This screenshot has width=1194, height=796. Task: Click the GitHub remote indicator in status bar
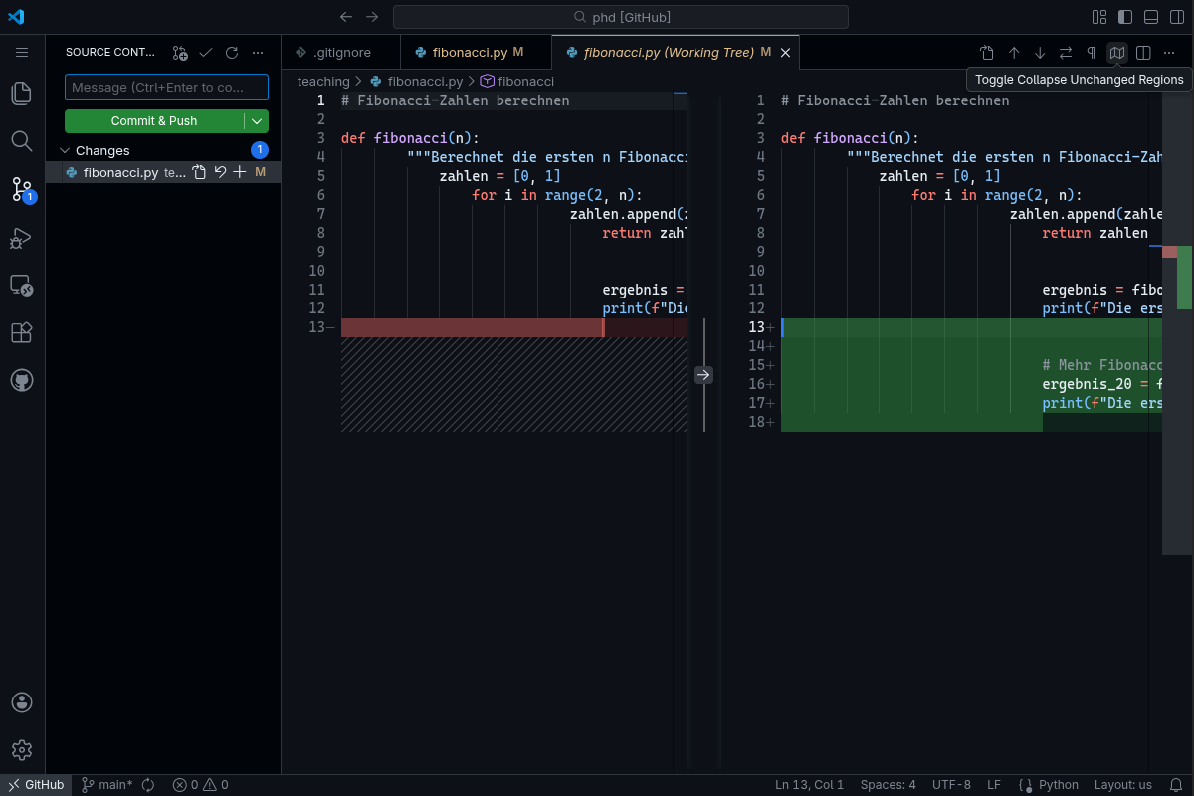pos(37,785)
